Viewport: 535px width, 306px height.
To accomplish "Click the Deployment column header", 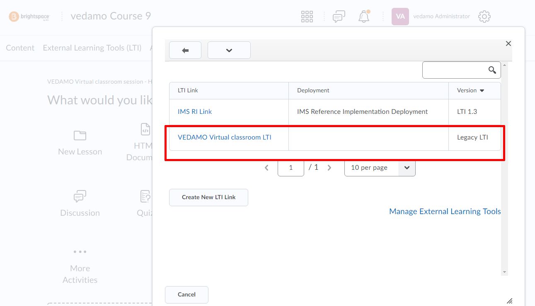I will [x=313, y=90].
